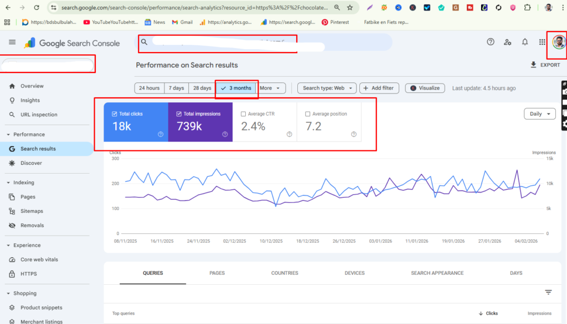Open the queries table filter icon
The height and width of the screenshot is (324, 567).
(548, 292)
